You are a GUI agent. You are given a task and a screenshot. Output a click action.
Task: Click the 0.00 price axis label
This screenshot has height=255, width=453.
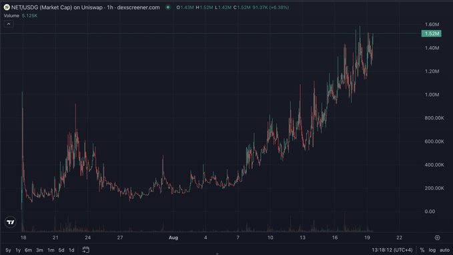pos(430,212)
